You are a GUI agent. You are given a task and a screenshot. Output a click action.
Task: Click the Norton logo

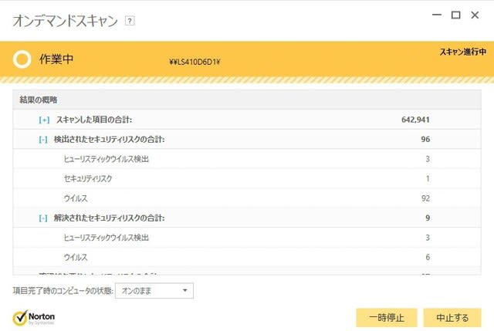coord(34,317)
